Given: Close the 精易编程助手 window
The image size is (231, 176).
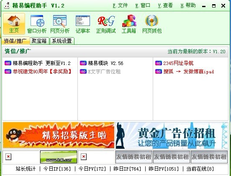Looking at the screenshot, I should pyautogui.click(x=223, y=6).
